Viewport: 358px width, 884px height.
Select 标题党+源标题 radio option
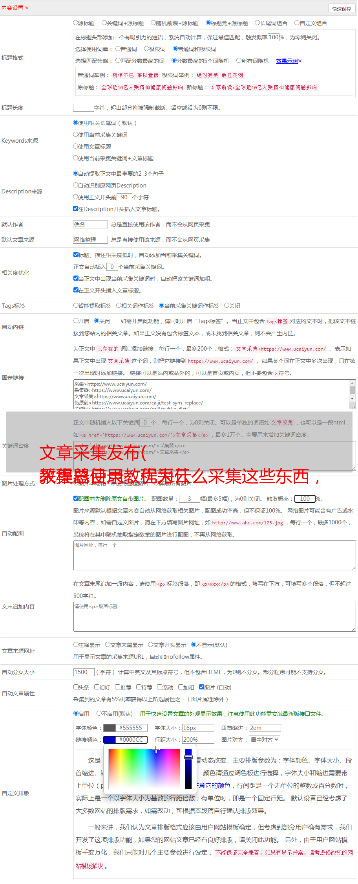coord(208,23)
